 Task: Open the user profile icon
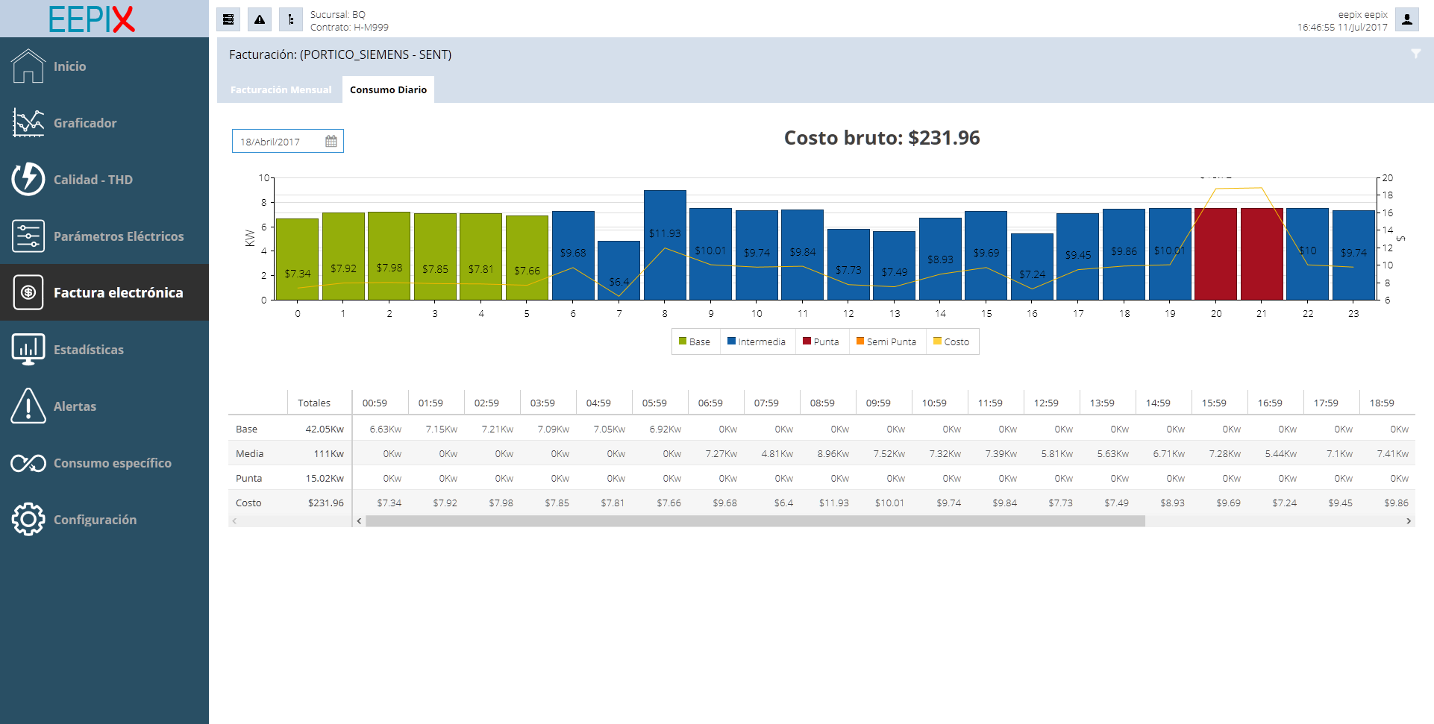(x=1406, y=20)
